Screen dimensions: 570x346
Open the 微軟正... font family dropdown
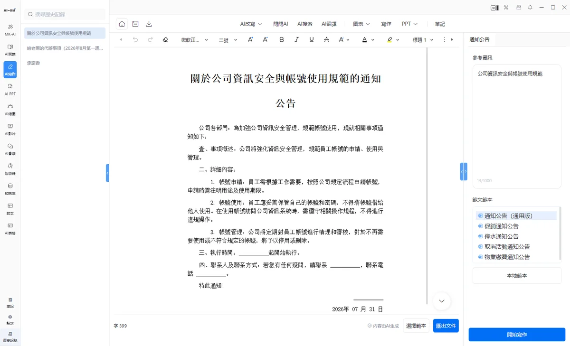[195, 40]
